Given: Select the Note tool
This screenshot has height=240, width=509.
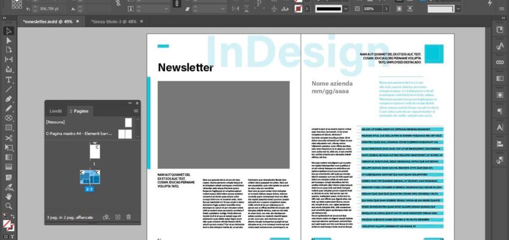Looking at the screenshot, I should point(9,178).
